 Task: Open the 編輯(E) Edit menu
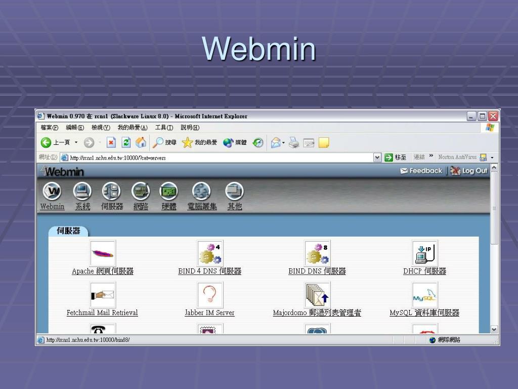[75, 127]
